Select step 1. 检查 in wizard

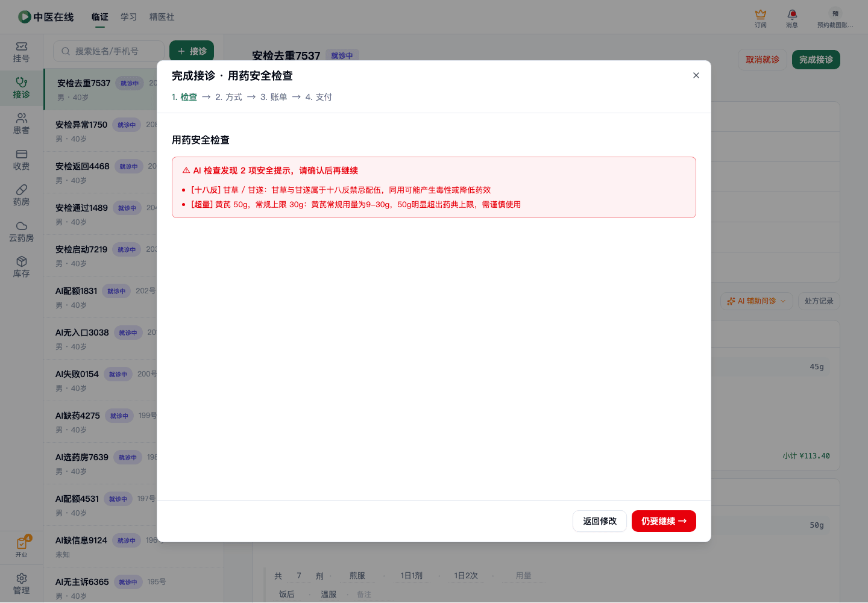(x=184, y=97)
